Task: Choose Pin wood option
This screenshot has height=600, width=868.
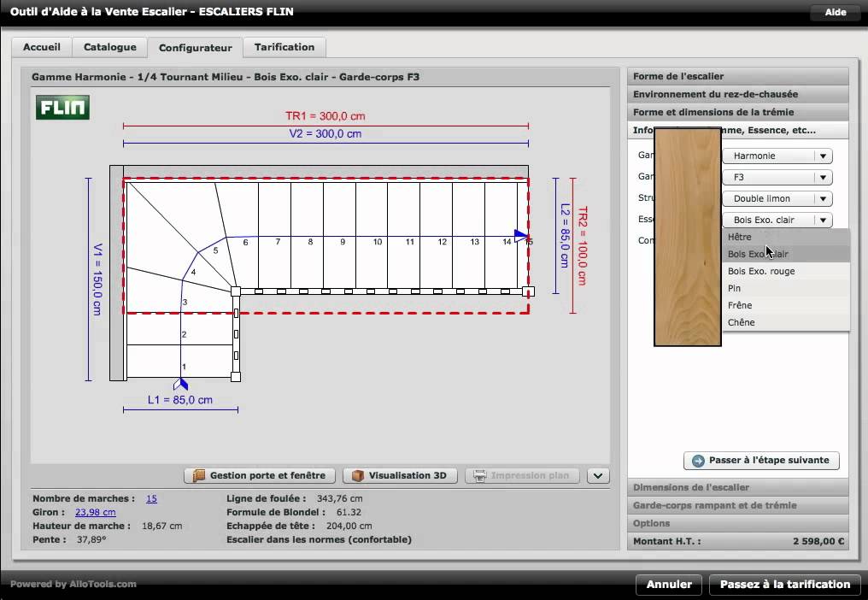Action: point(785,288)
